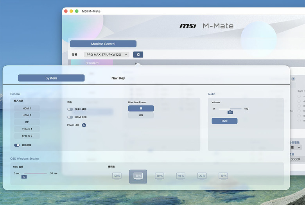The width and height of the screenshot is (305, 205).
Task: Click the General section heading
Action: (15, 94)
